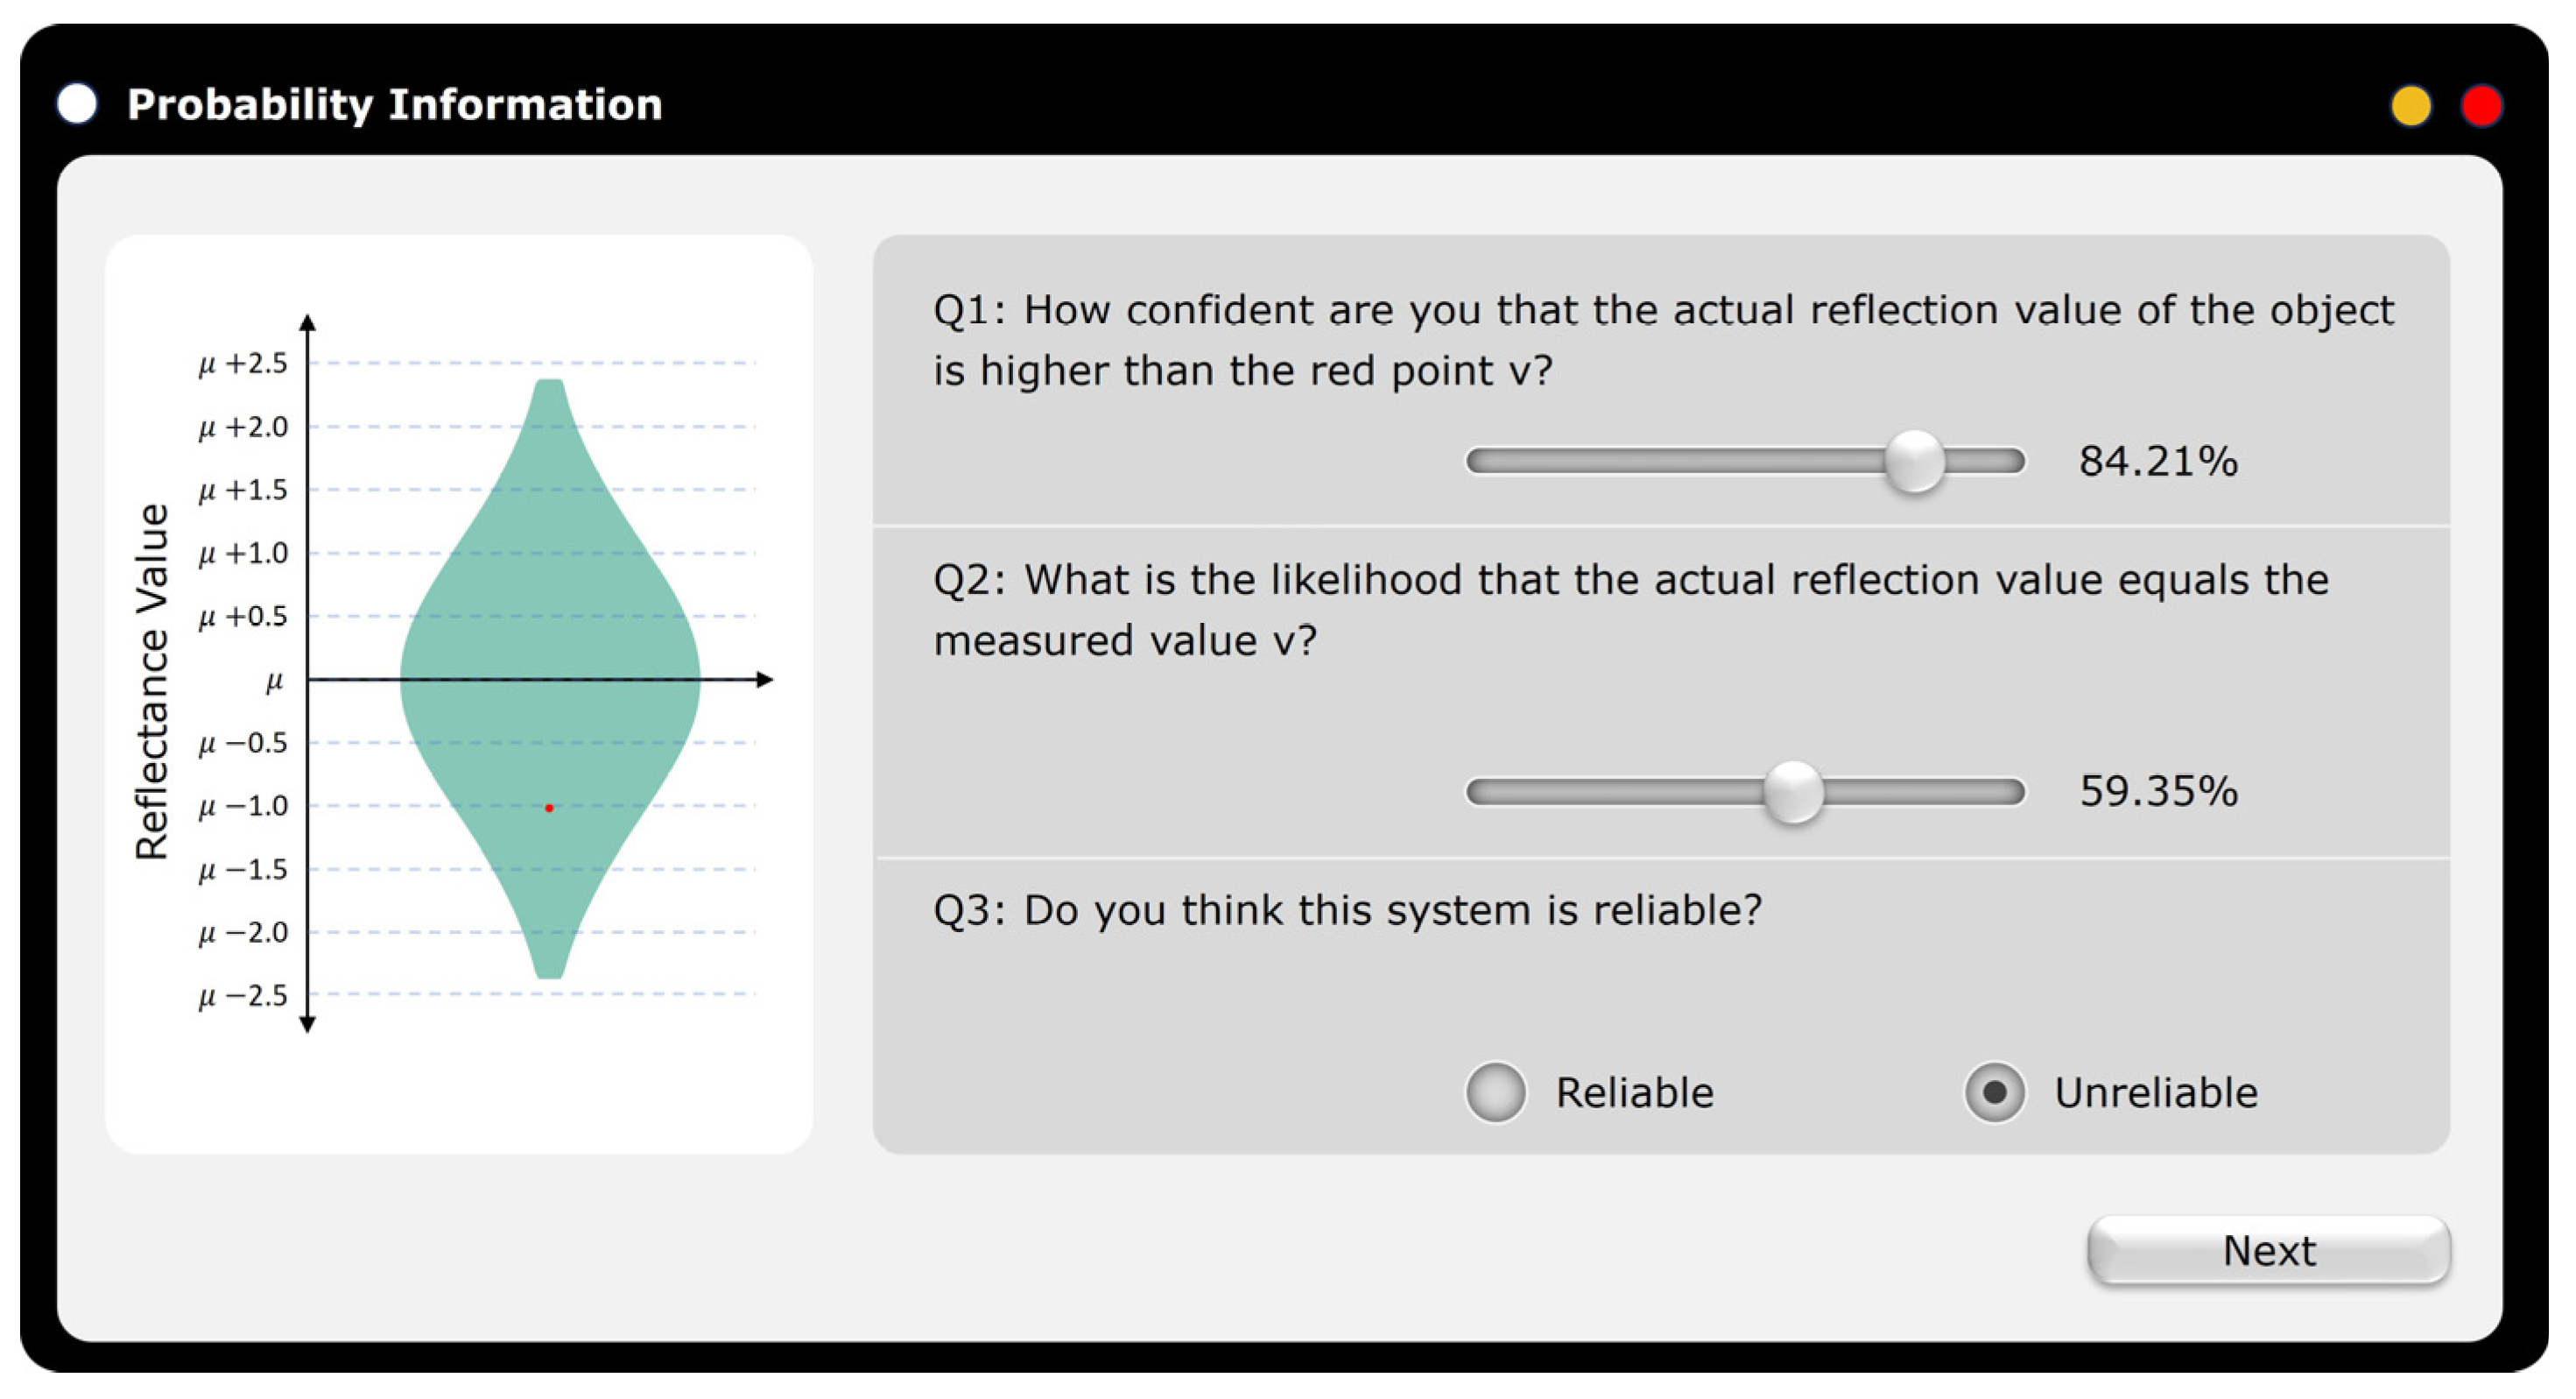Click the Q2 question text
The height and width of the screenshot is (1399, 2576).
pyautogui.click(x=1630, y=610)
